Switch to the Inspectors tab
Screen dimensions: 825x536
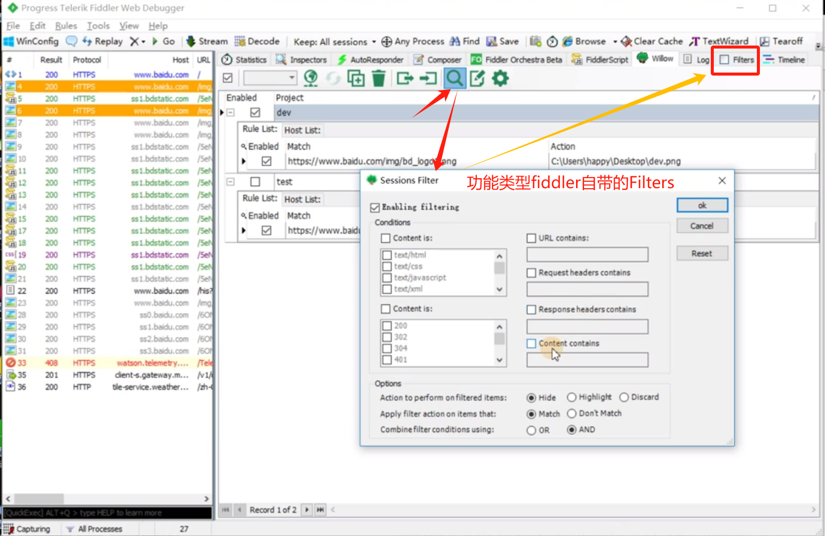302,60
